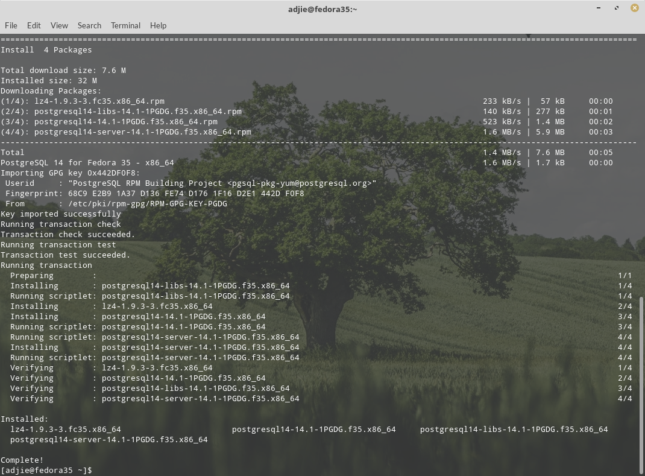This screenshot has width=645, height=476.
Task: Click the "1/1" counter on the Preparing row
Action: [x=625, y=276]
